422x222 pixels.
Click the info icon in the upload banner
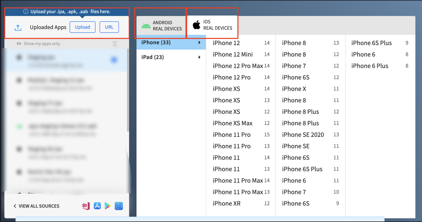click(x=26, y=11)
